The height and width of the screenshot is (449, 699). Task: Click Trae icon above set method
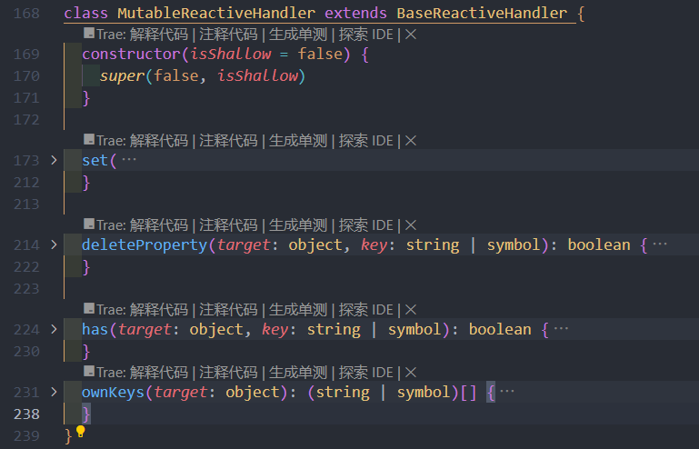pos(89,141)
